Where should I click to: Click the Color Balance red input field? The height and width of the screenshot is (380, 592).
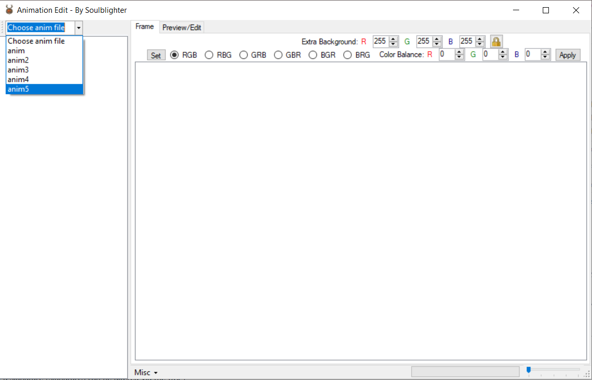tap(446, 55)
